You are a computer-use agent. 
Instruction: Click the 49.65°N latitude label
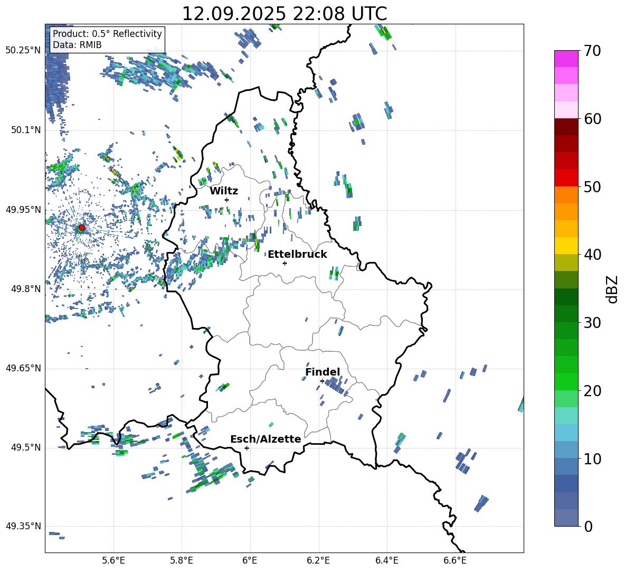pos(23,368)
